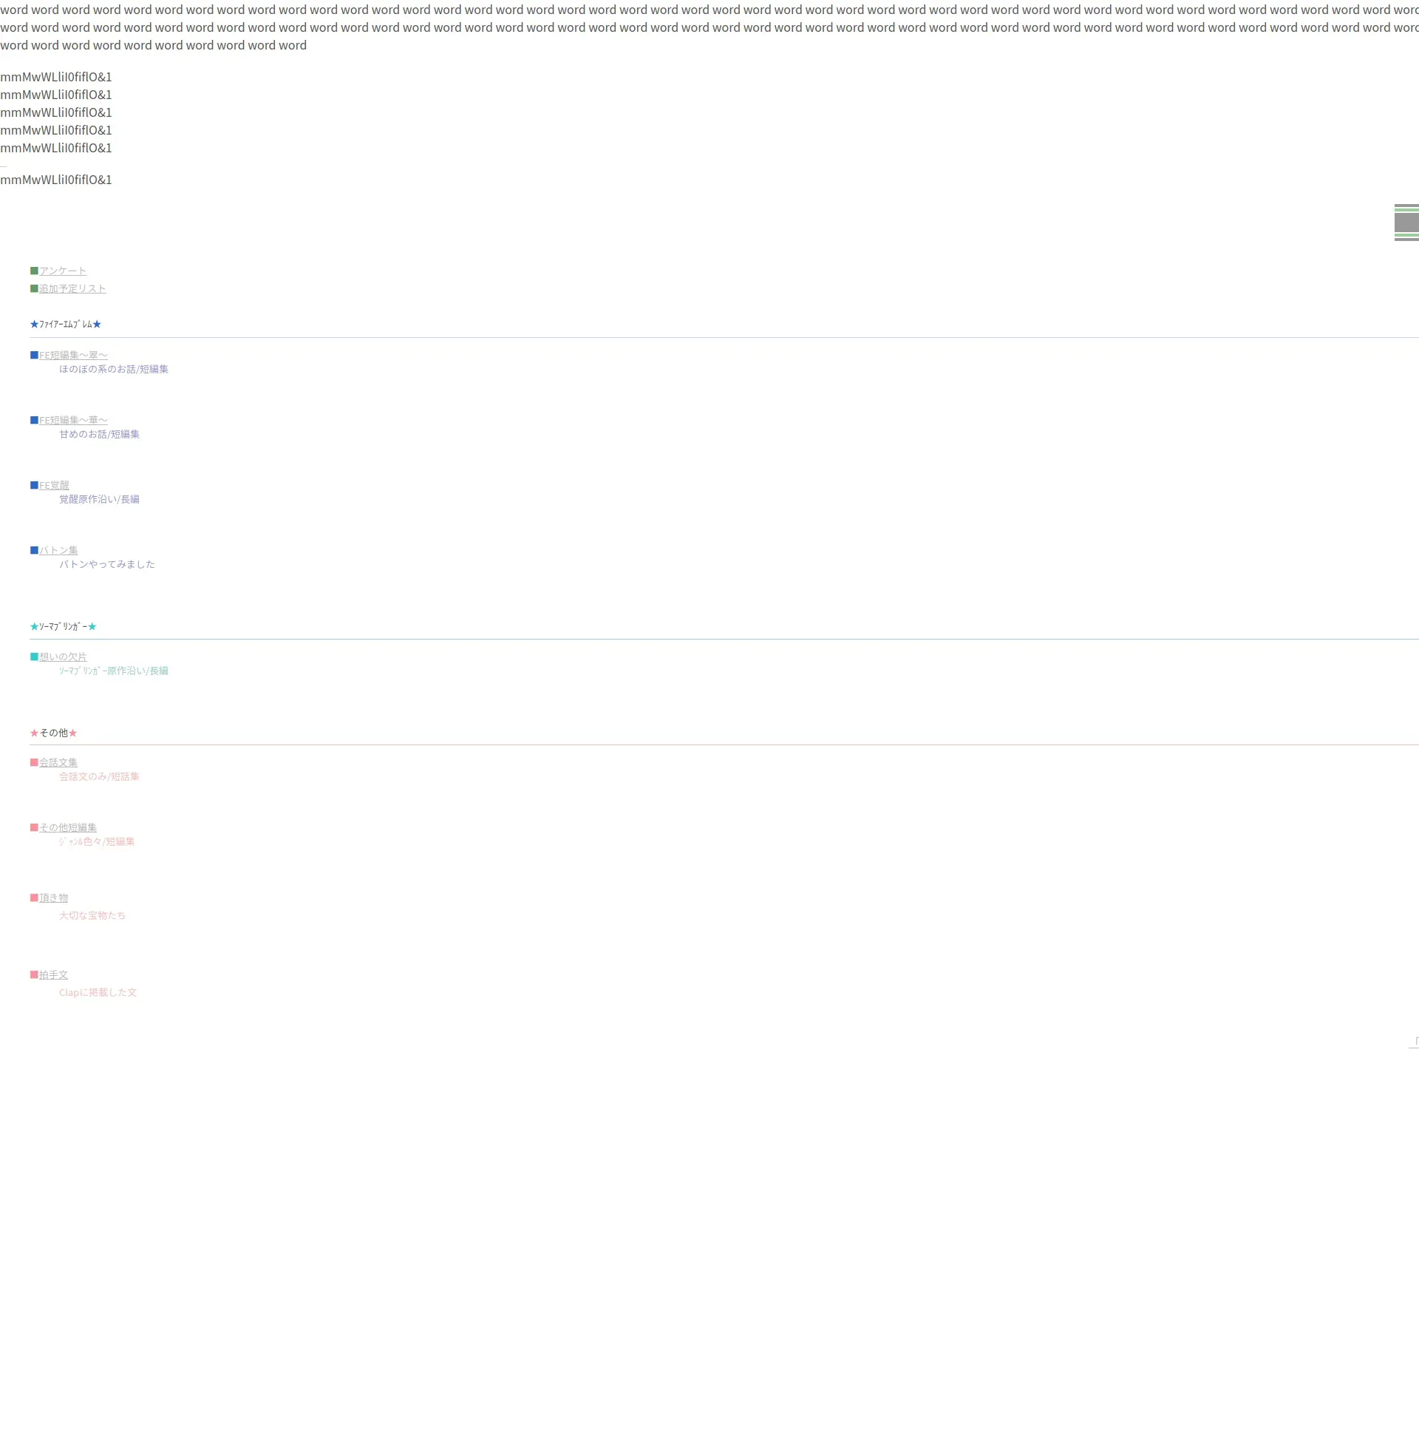The image size is (1419, 1438).
Task: Click the description 覚醒原作沿い/長編
Action: pos(99,500)
